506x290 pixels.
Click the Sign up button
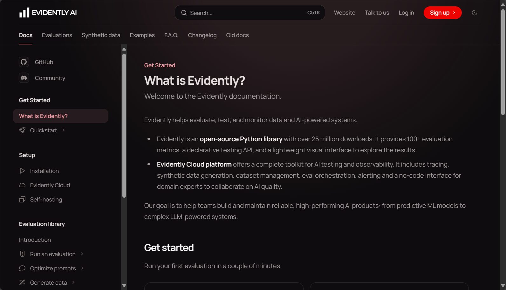pos(442,13)
